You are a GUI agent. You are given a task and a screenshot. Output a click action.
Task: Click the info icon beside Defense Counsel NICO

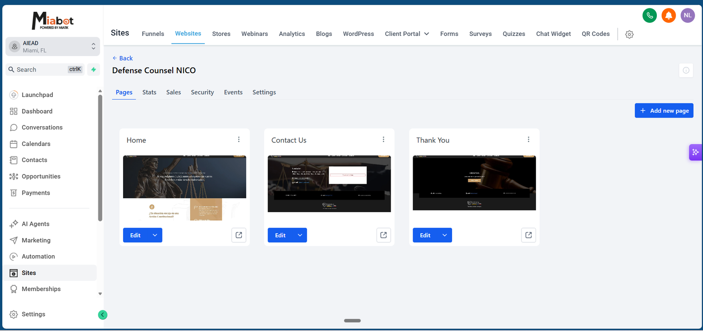(686, 70)
